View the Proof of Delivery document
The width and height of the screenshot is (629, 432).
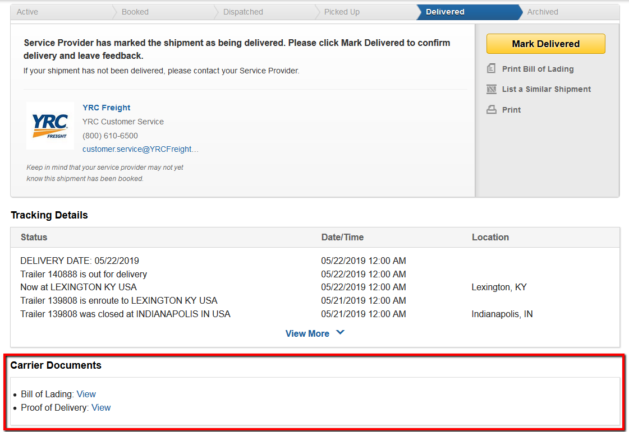pos(101,407)
